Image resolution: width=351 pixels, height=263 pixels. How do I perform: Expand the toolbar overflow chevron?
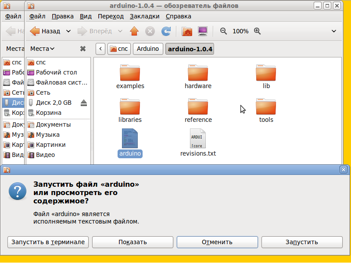pyautogui.click(x=334, y=31)
